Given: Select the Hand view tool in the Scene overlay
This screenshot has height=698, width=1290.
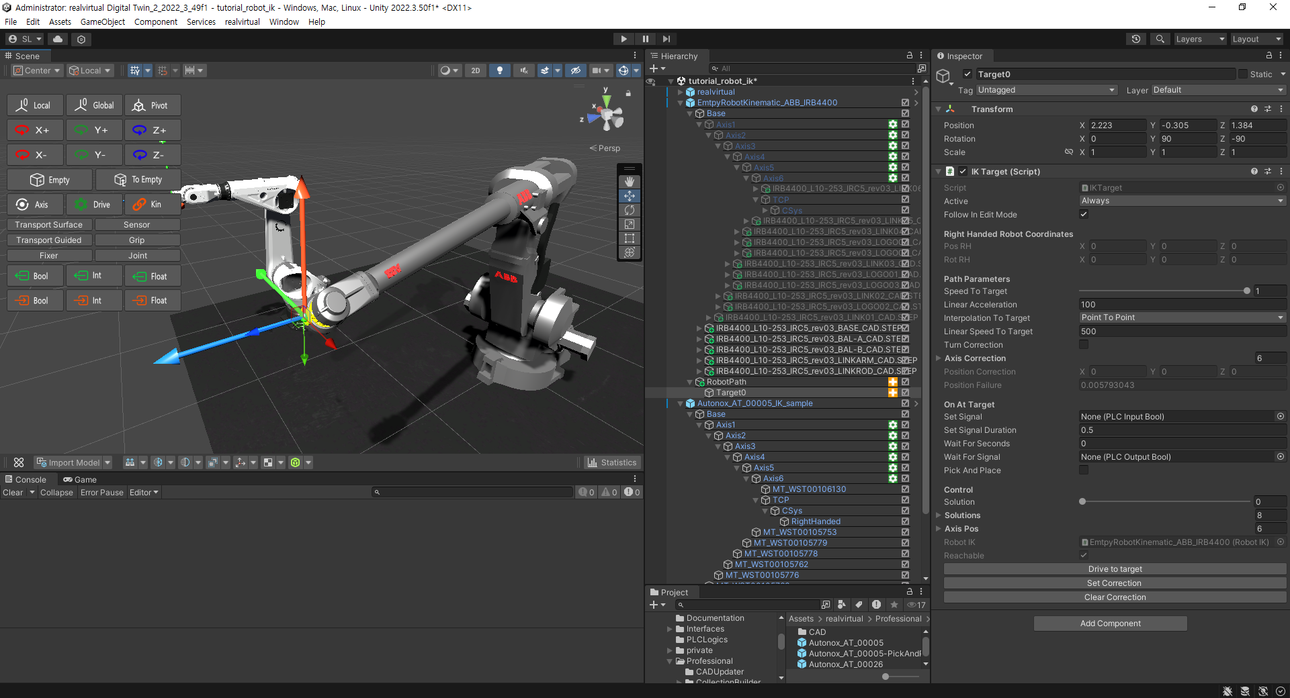Looking at the screenshot, I should (630, 182).
